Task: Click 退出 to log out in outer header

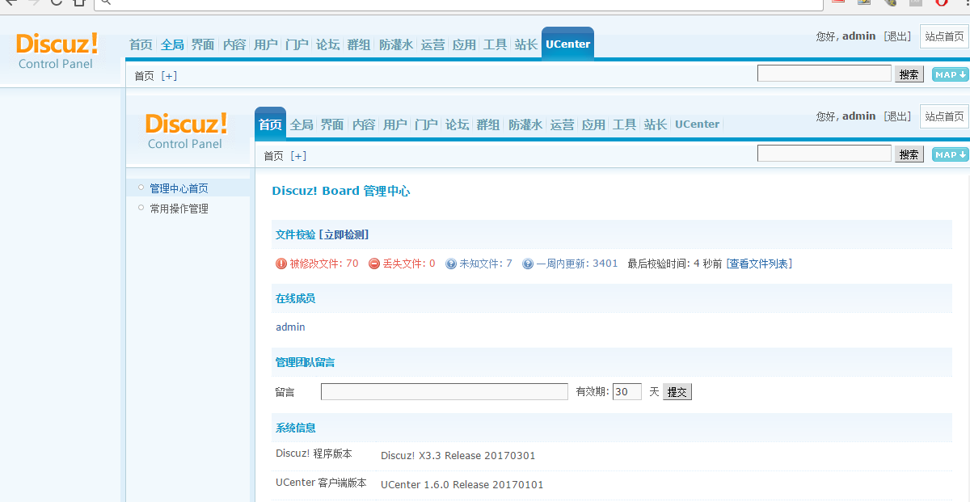Action: [897, 36]
